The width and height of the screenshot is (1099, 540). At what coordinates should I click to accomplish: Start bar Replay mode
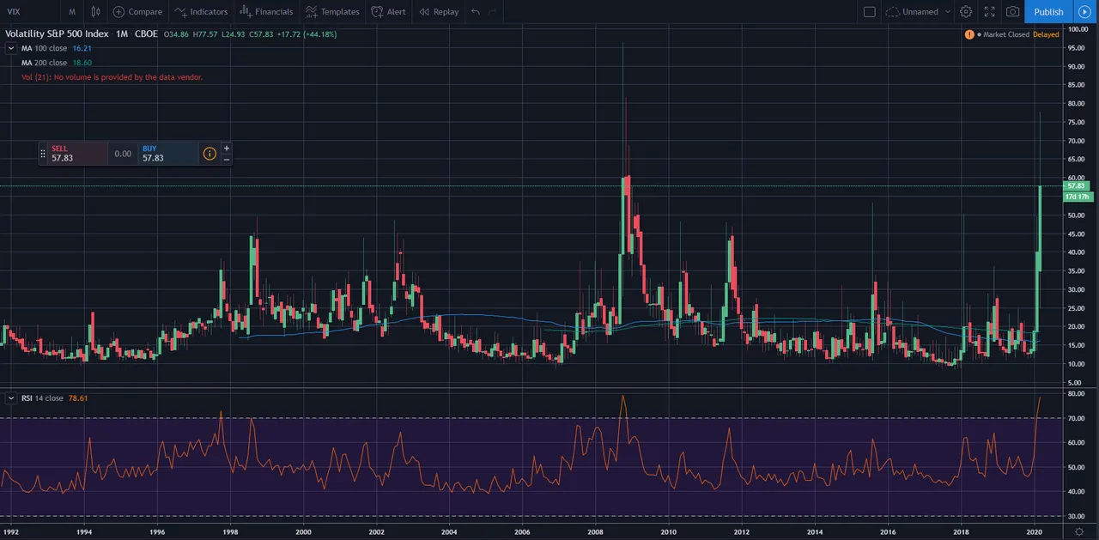coord(439,12)
